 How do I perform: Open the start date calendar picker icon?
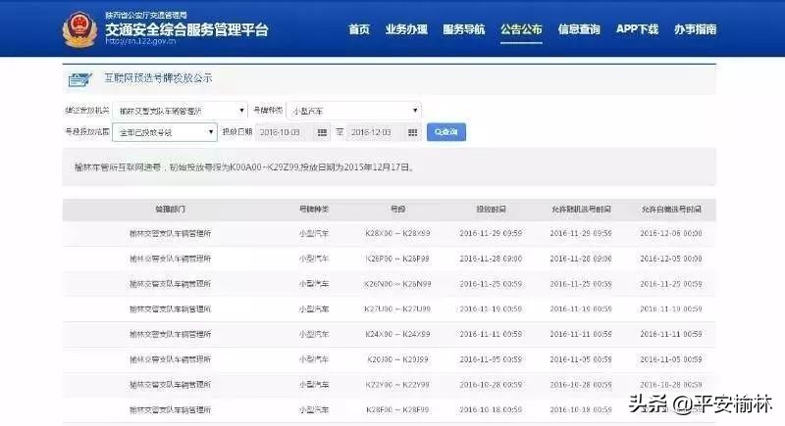point(321,131)
